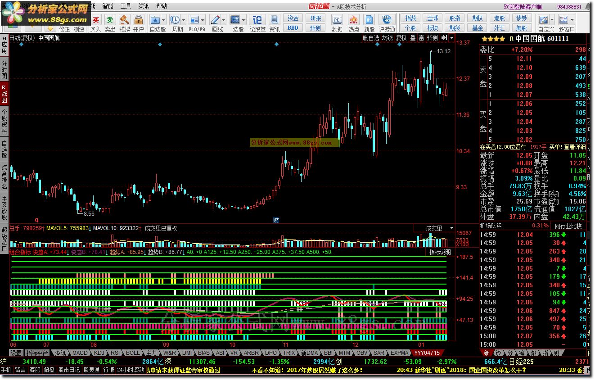The image size is (595, 380).
Task: Open the F10/F9 info icon
Action: coord(194,20)
